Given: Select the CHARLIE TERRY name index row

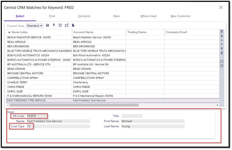Looking at the screenshot, I should click(39, 82).
